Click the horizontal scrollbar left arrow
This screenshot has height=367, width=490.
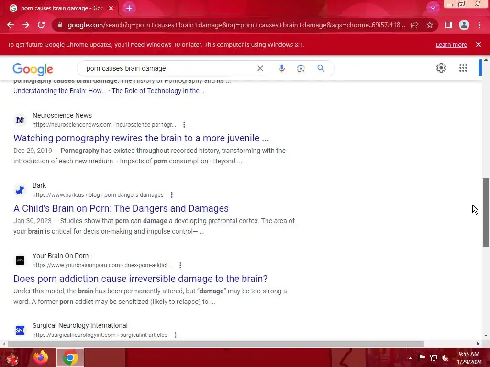pyautogui.click(x=4, y=344)
